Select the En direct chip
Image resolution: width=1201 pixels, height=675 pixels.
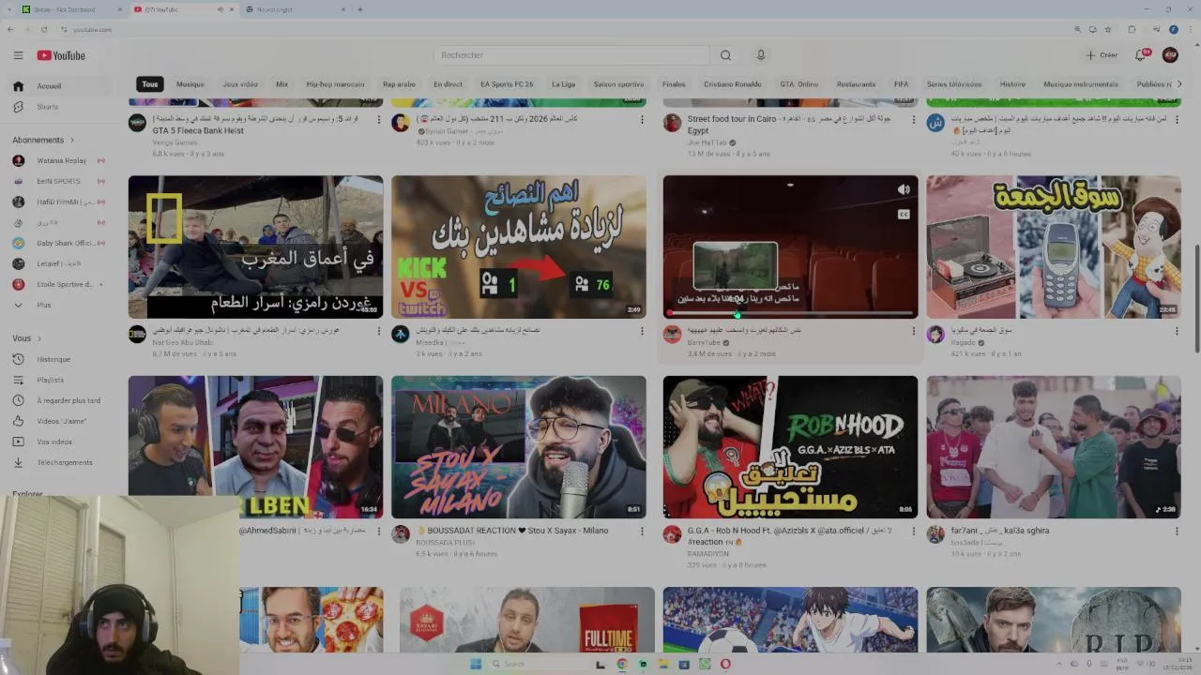(448, 84)
